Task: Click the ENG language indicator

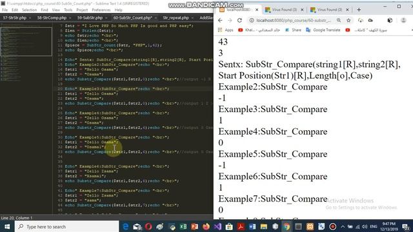Action: click(374, 226)
